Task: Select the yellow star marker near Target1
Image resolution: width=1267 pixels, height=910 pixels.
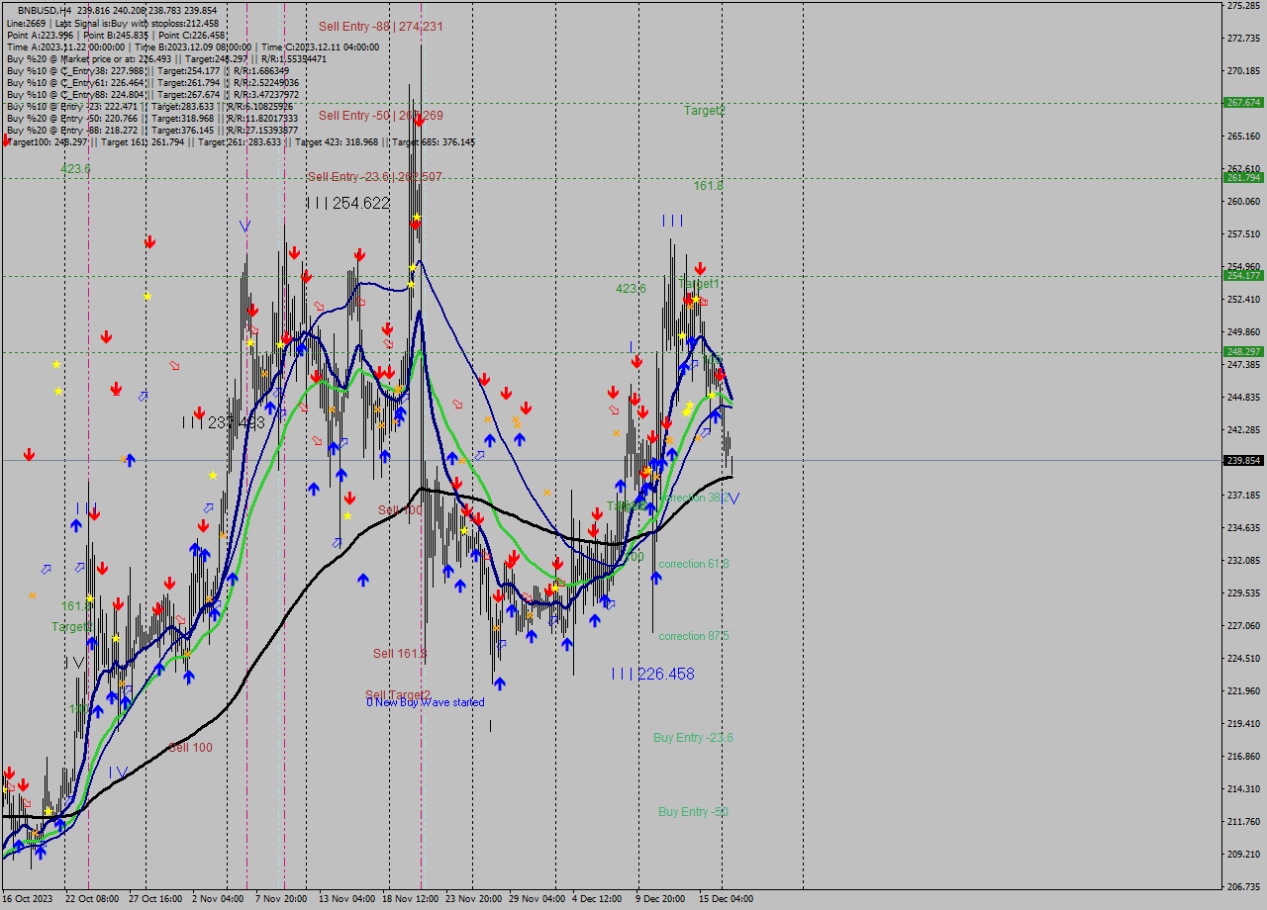Action: (696, 299)
